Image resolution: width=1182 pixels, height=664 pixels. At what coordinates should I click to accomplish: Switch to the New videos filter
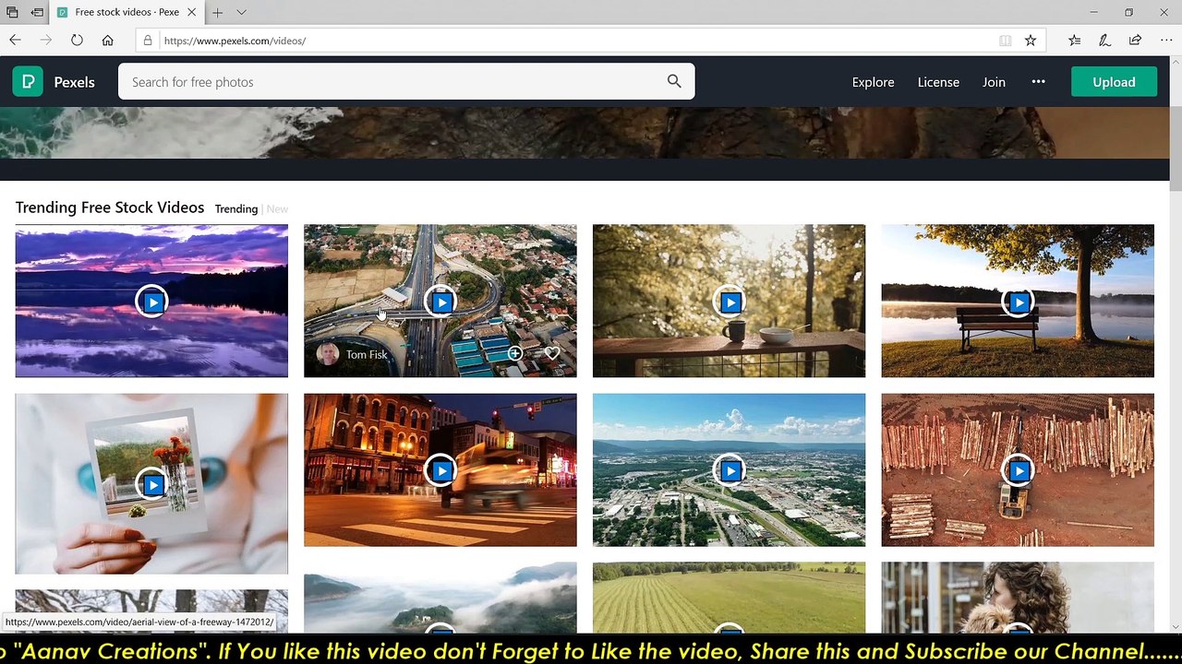pyautogui.click(x=277, y=209)
